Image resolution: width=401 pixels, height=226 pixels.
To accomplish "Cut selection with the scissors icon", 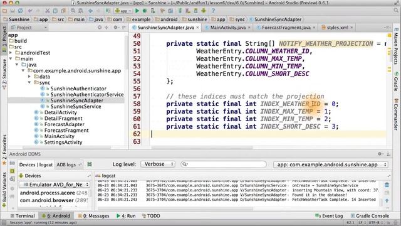I will 48,11.
